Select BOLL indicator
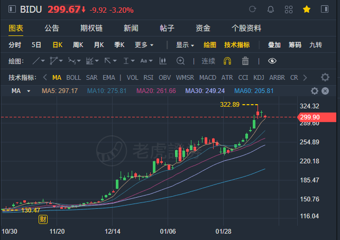Screen dimensions: 340x240 coord(73,77)
